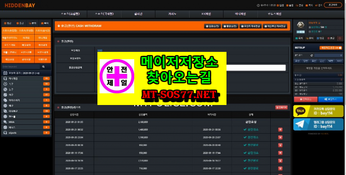Image resolution: width=346 pixels, height=175 pixels.
Task: Click the orange 스포츠(유럽형) tile in sidebar grid
Action: [10, 31]
